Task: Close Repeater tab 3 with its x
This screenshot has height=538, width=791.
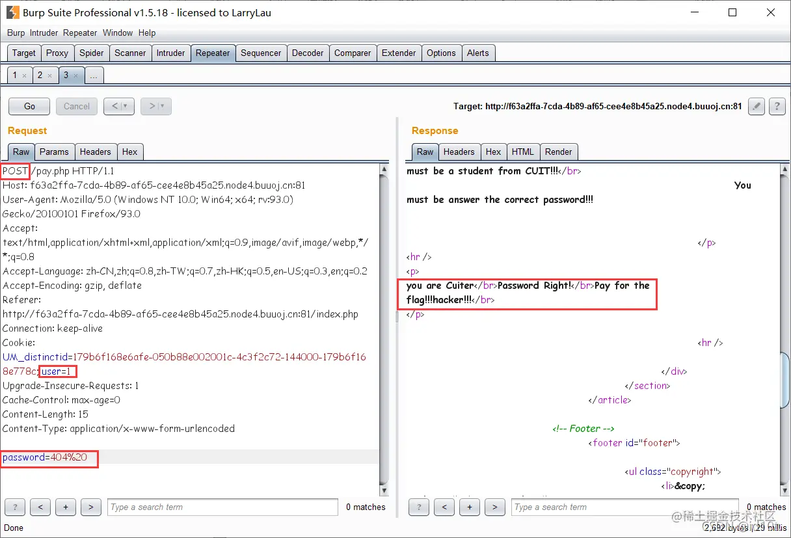Action: [x=75, y=75]
